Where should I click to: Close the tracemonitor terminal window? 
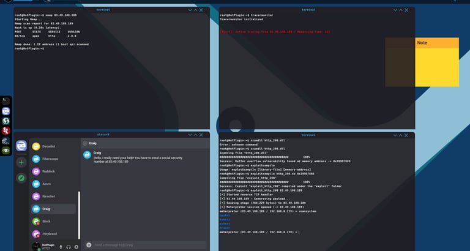406,10
